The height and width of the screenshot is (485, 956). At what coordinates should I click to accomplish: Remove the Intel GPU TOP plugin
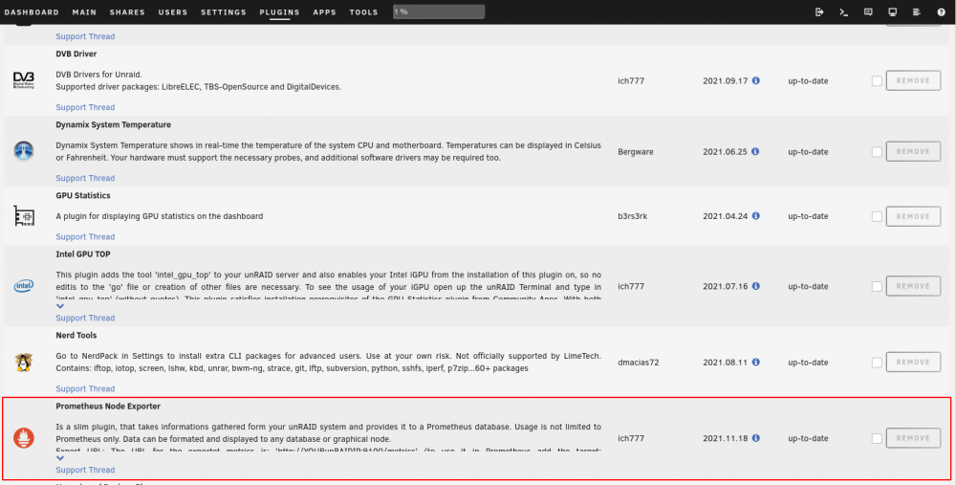pos(913,286)
